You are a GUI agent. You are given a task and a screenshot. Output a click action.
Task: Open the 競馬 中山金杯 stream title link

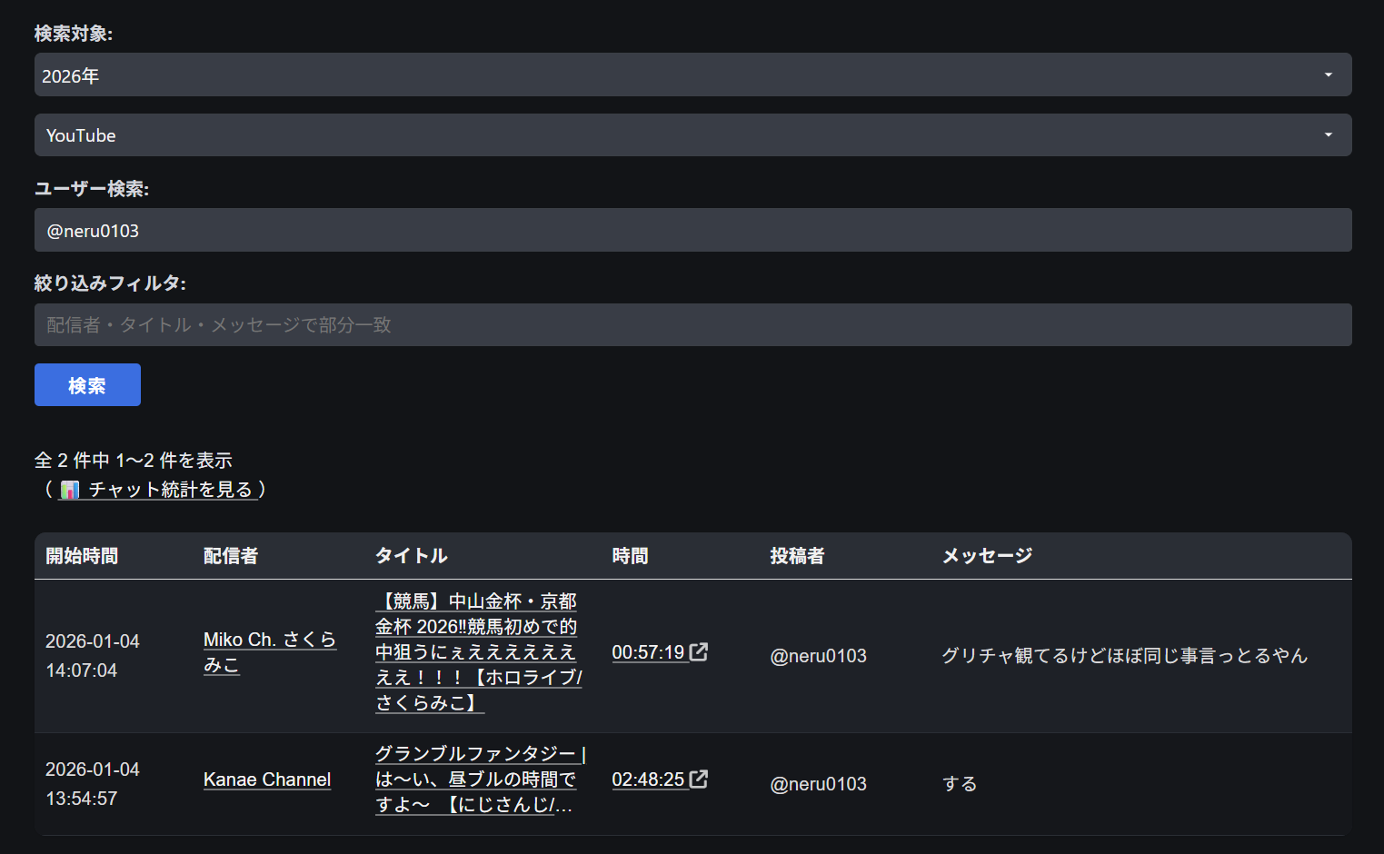pyautogui.click(x=477, y=651)
